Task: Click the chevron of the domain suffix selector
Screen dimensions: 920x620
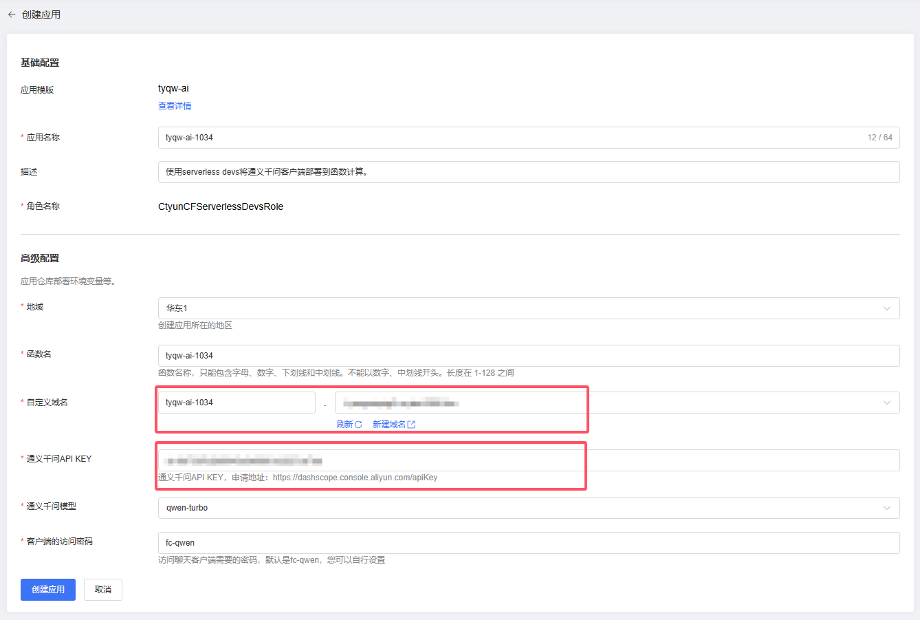Action: click(887, 403)
